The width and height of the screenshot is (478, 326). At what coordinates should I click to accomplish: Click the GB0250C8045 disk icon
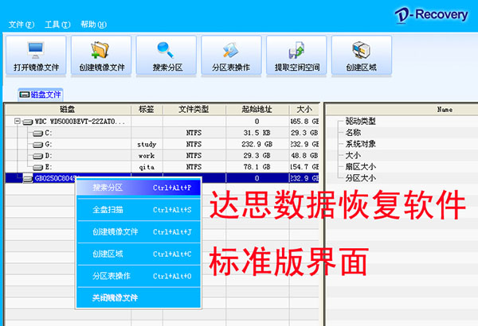[28, 178]
